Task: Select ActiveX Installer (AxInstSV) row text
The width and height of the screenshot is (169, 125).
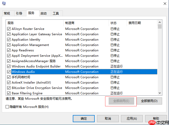Action: tap(31, 83)
